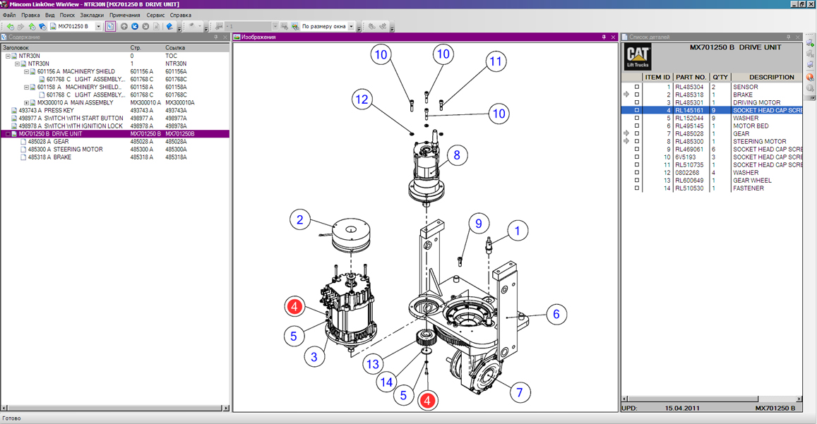Click the add-to-cart icon in right sidebar

[810, 44]
